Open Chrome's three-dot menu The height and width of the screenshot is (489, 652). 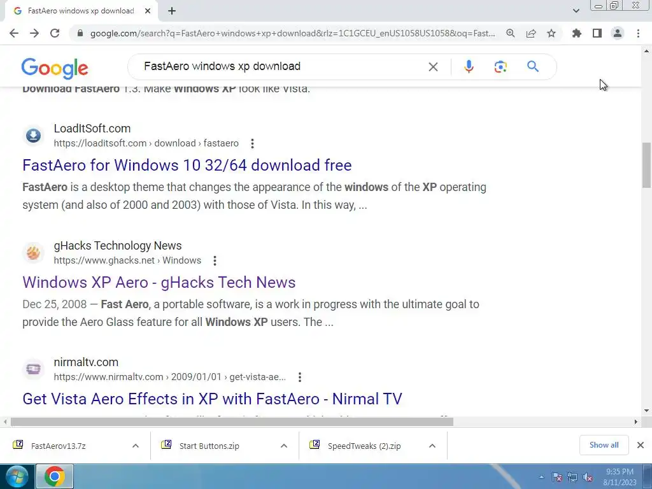(638, 33)
